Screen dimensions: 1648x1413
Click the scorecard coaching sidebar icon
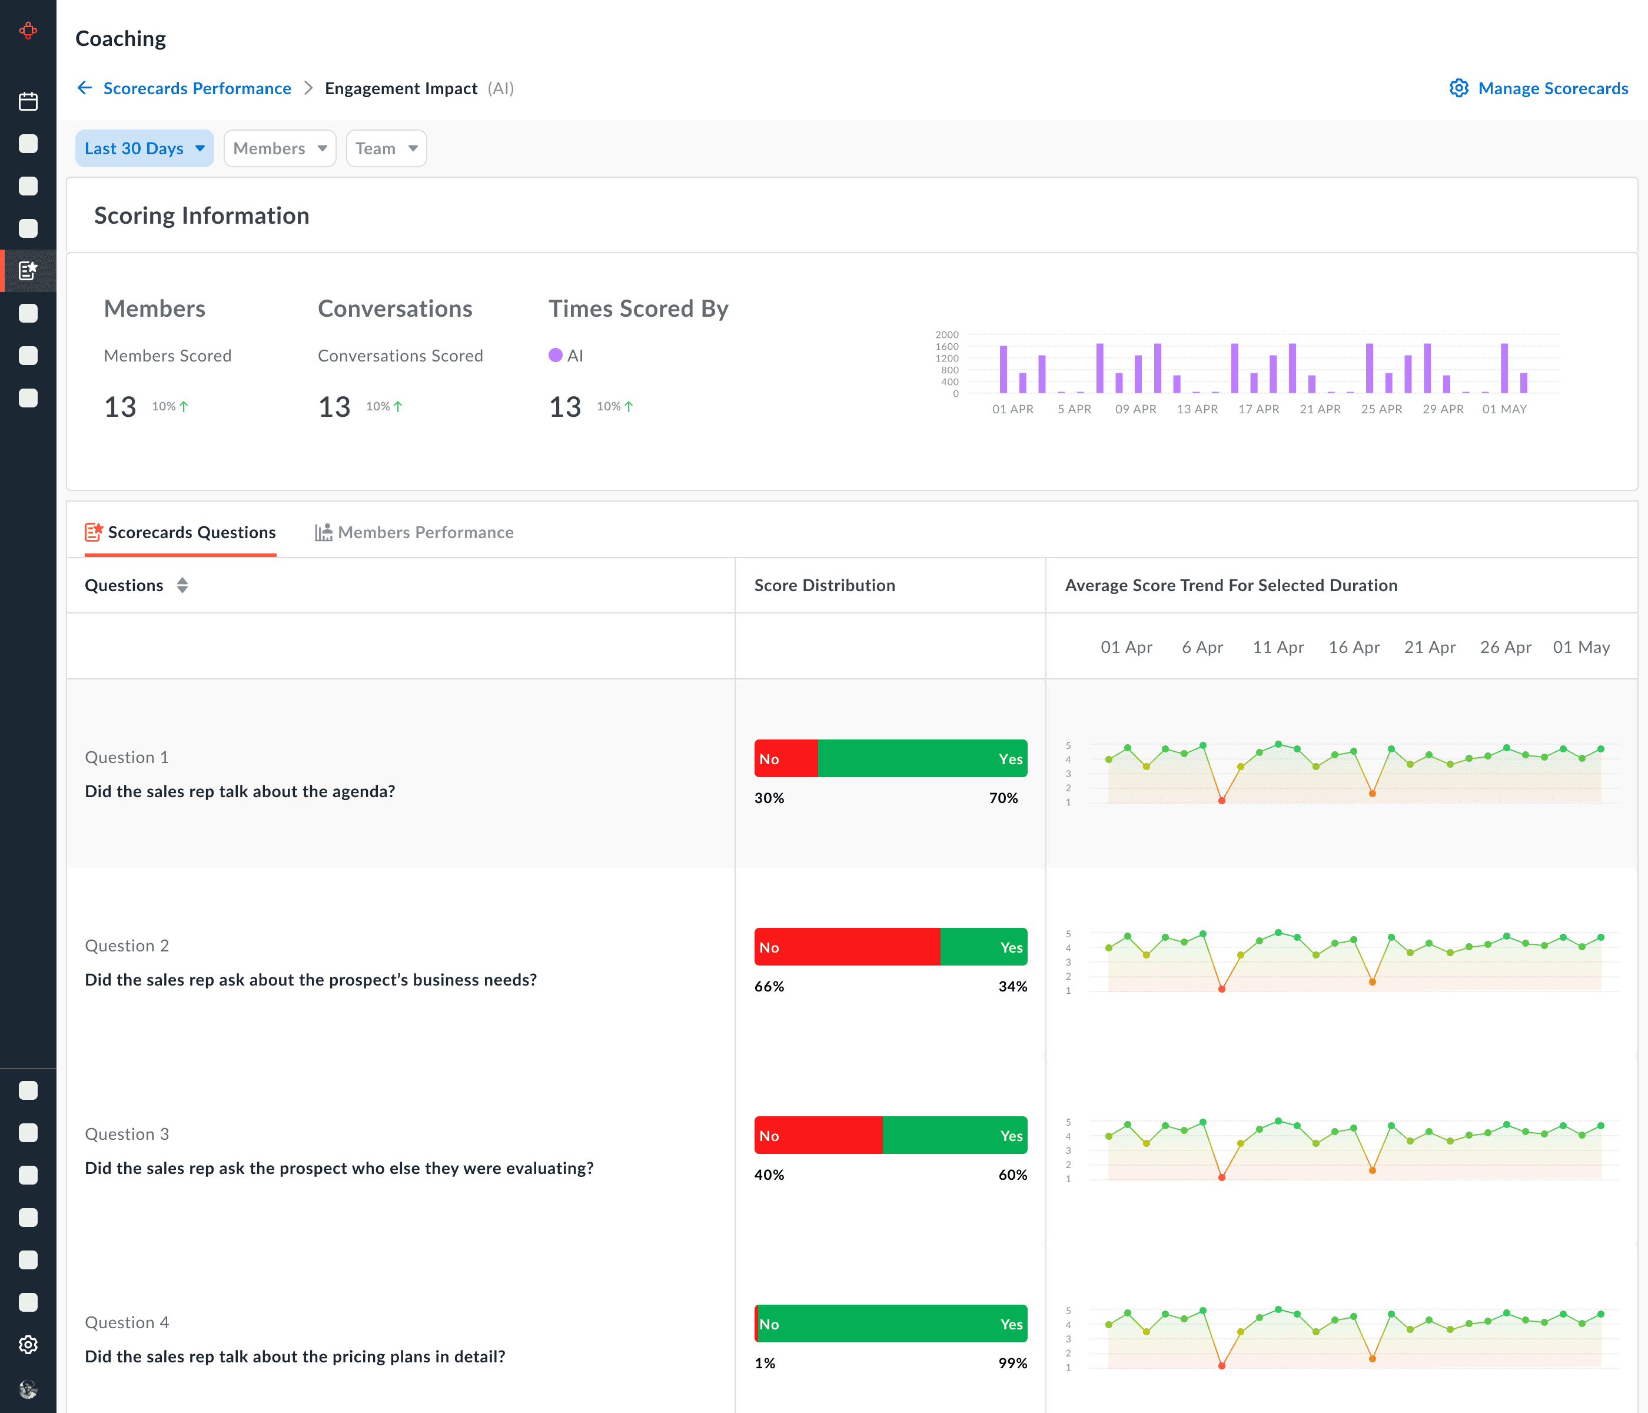(28, 270)
